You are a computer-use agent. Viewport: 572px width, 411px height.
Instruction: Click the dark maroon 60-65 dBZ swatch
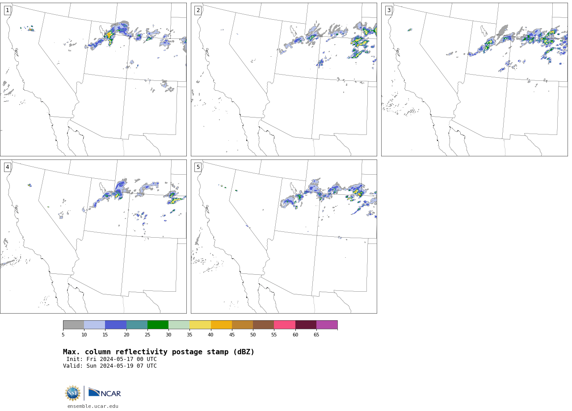(x=306, y=325)
